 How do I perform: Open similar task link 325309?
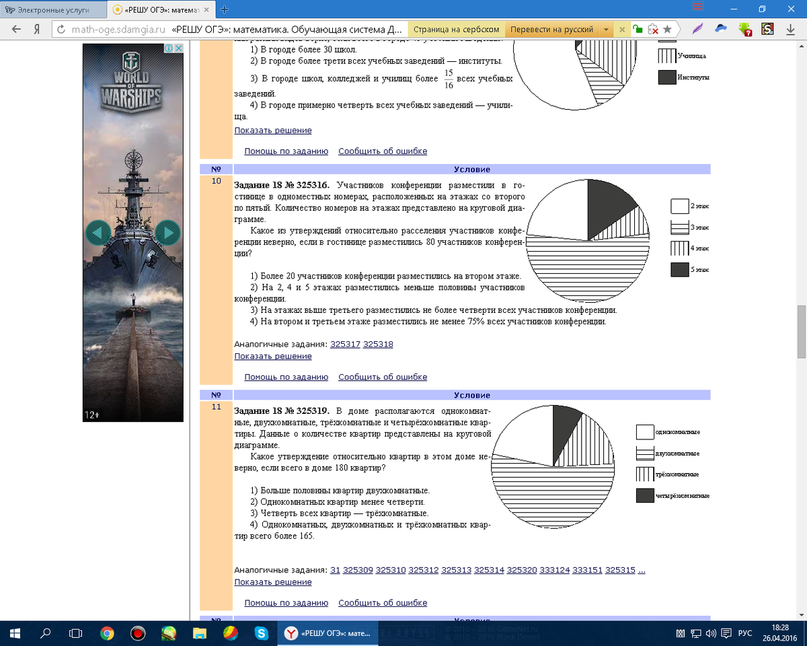pyautogui.click(x=358, y=570)
